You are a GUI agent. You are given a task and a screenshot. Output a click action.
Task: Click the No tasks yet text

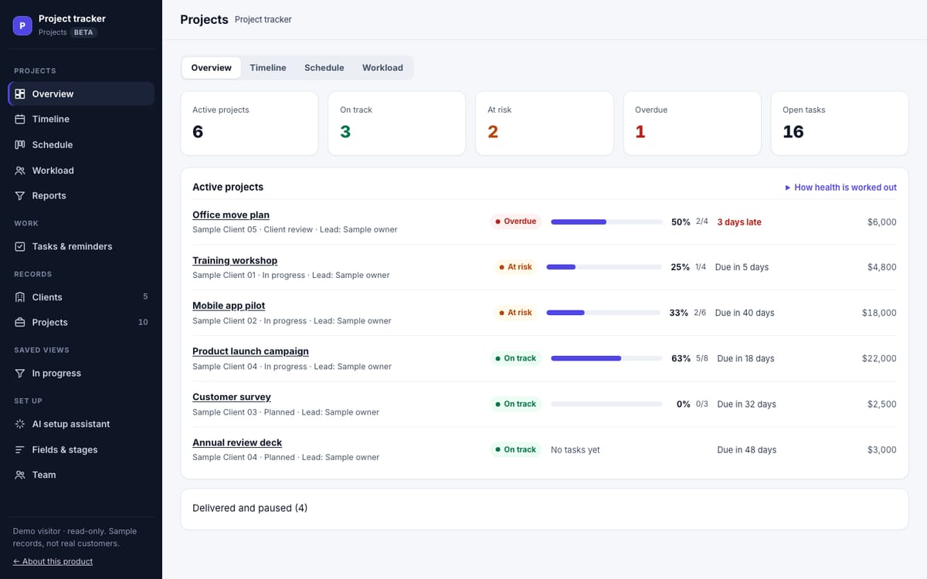tap(576, 450)
